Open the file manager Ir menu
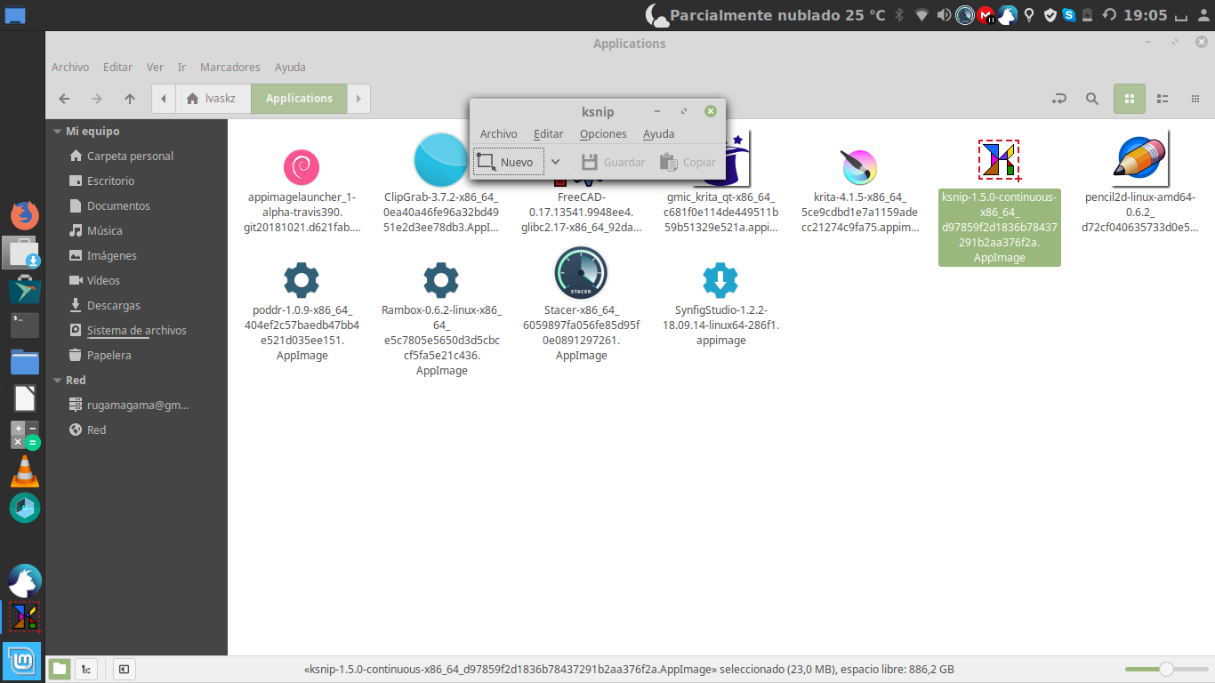1215x683 pixels. tap(181, 67)
